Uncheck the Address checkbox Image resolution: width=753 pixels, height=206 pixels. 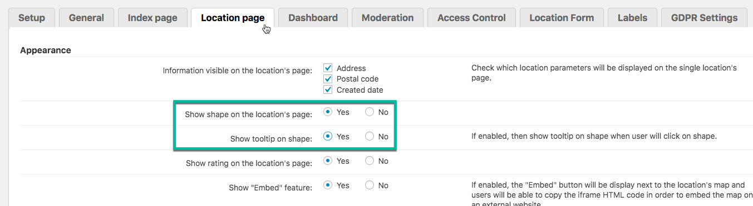(x=328, y=68)
